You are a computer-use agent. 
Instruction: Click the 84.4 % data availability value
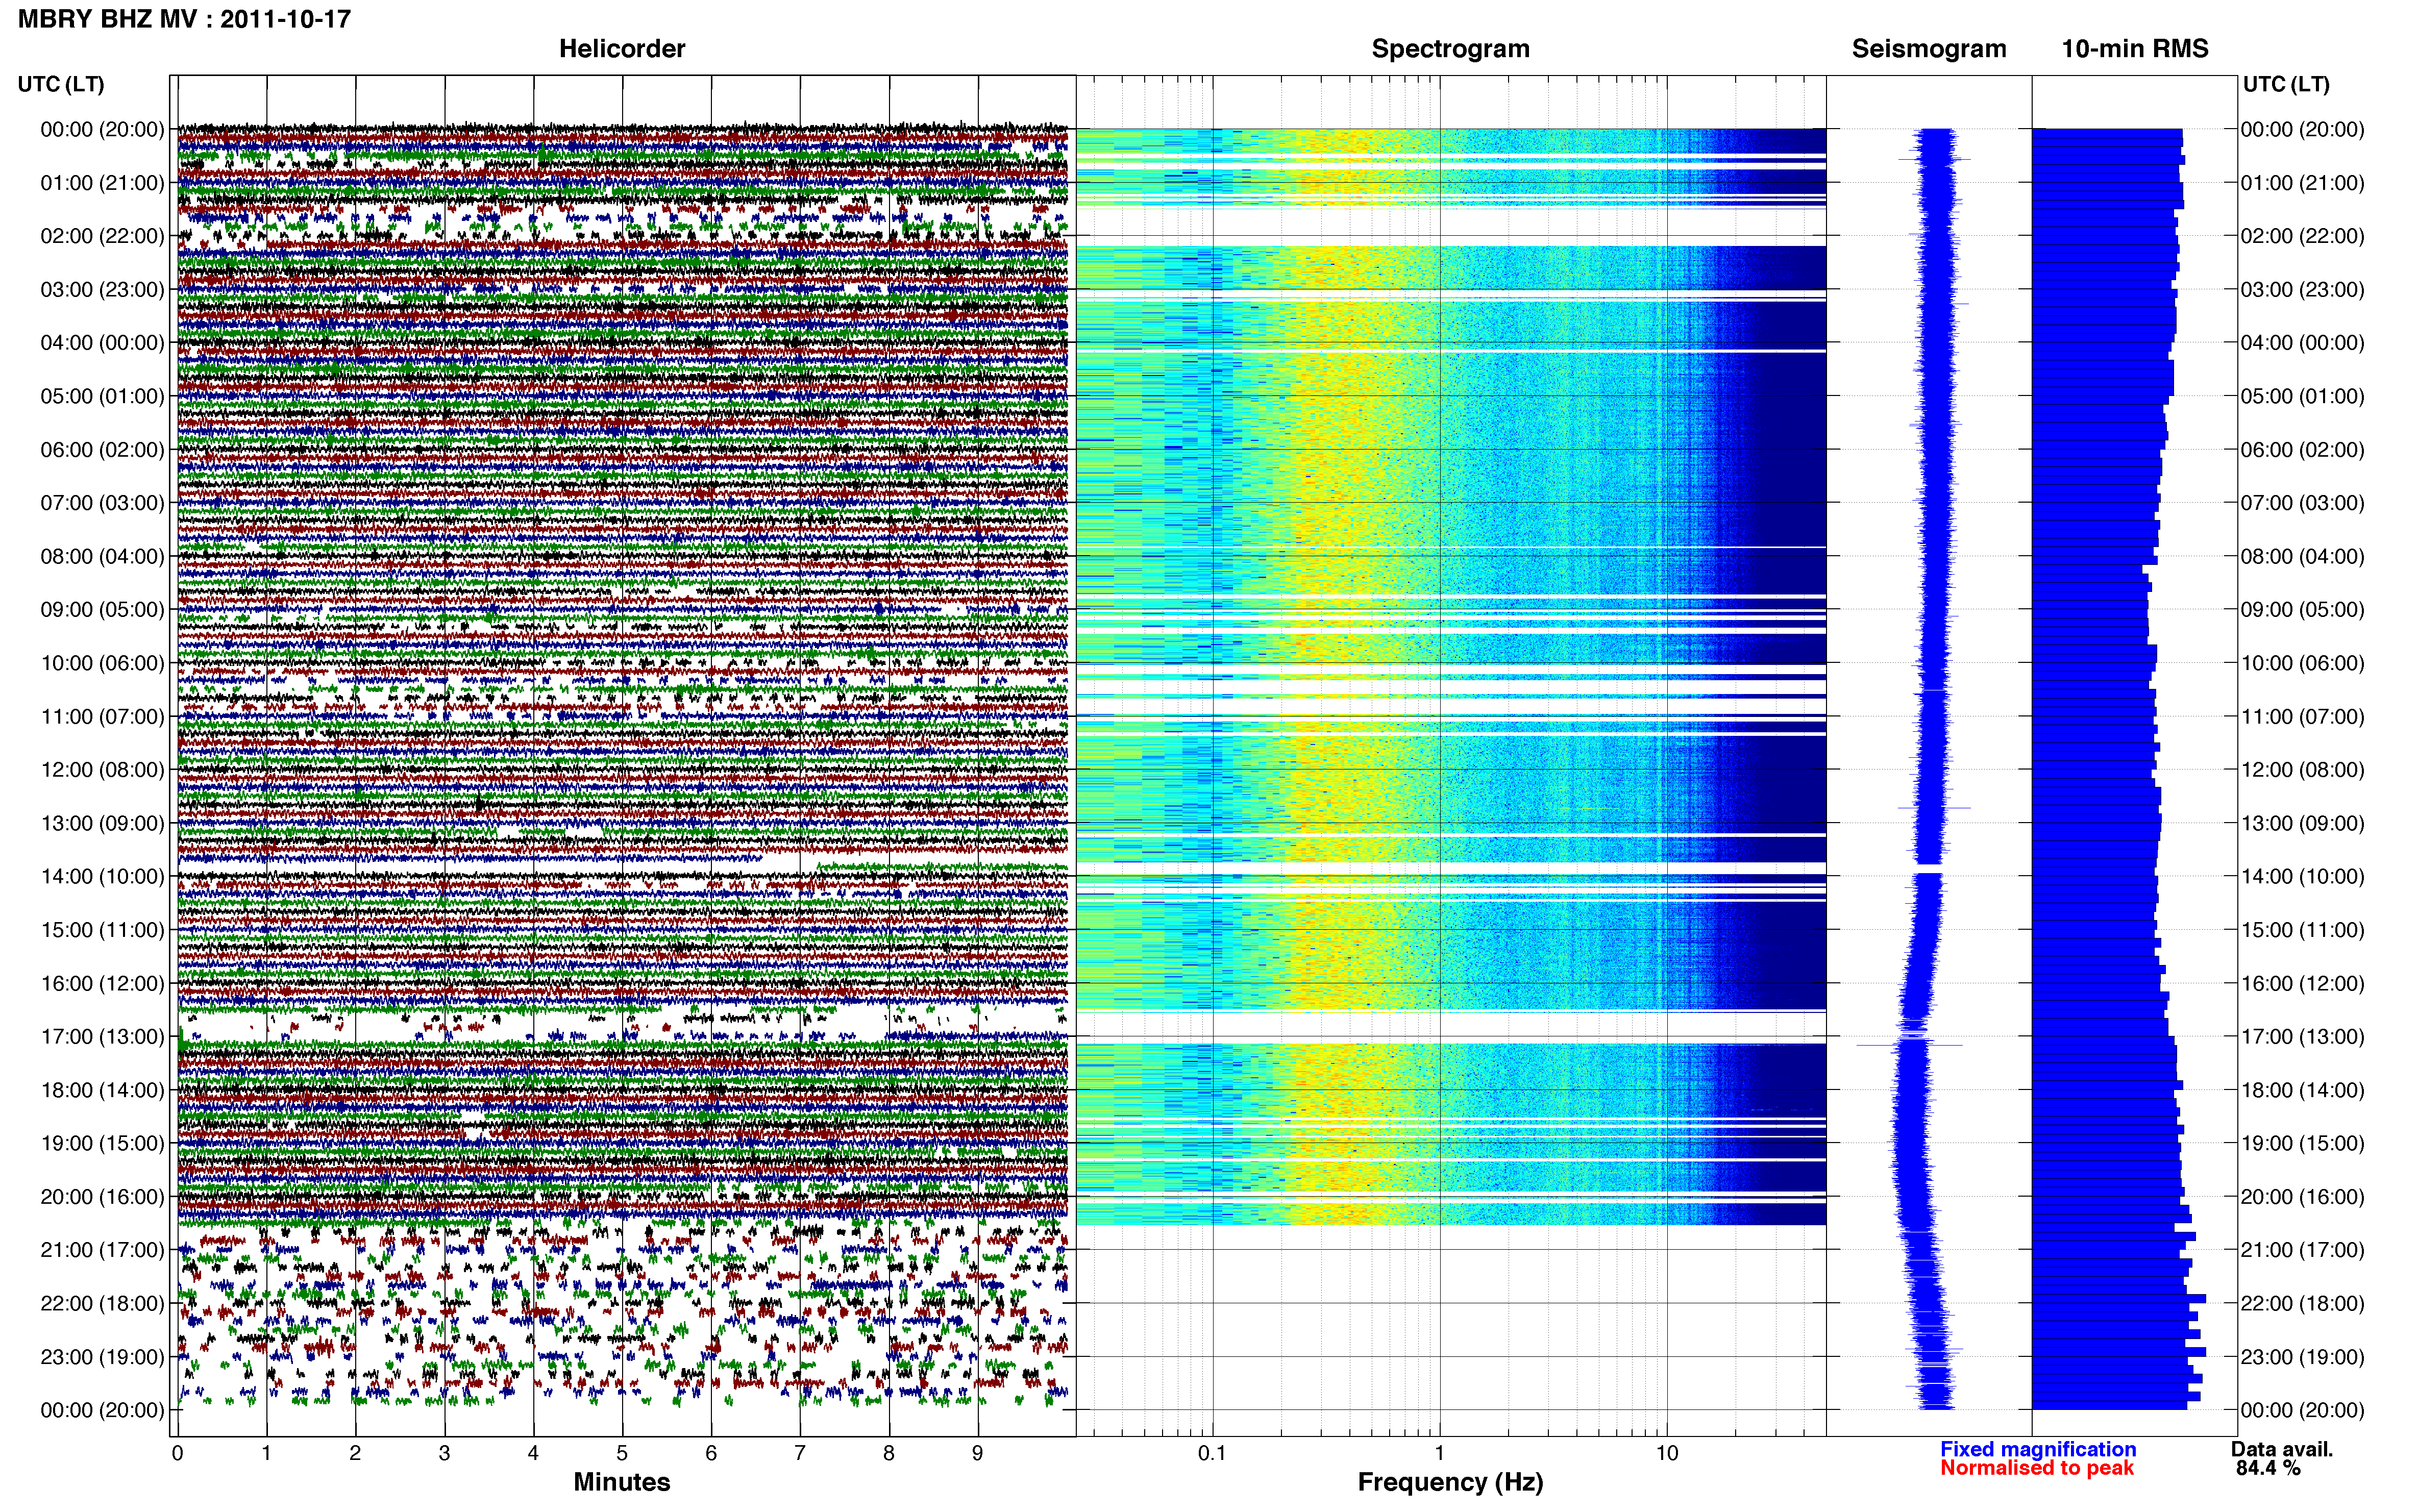coord(2268,1468)
